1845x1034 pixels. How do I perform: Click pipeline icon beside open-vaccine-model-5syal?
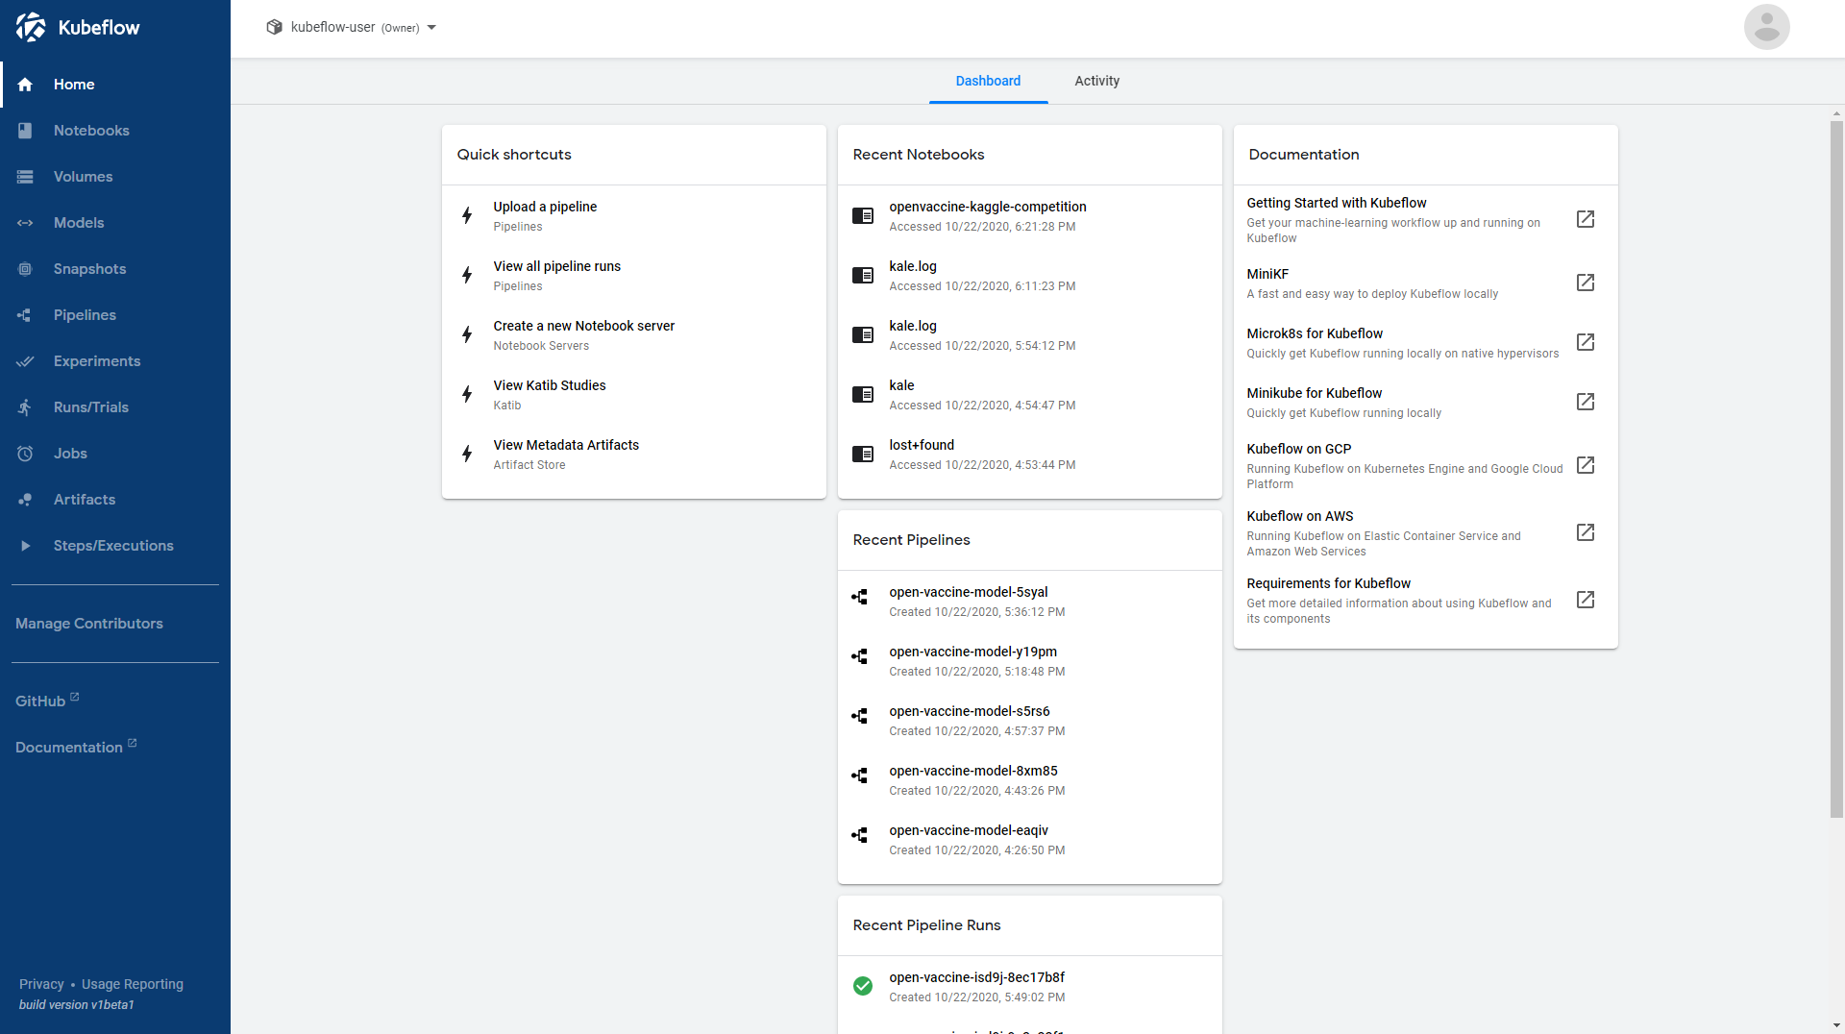[x=860, y=597]
